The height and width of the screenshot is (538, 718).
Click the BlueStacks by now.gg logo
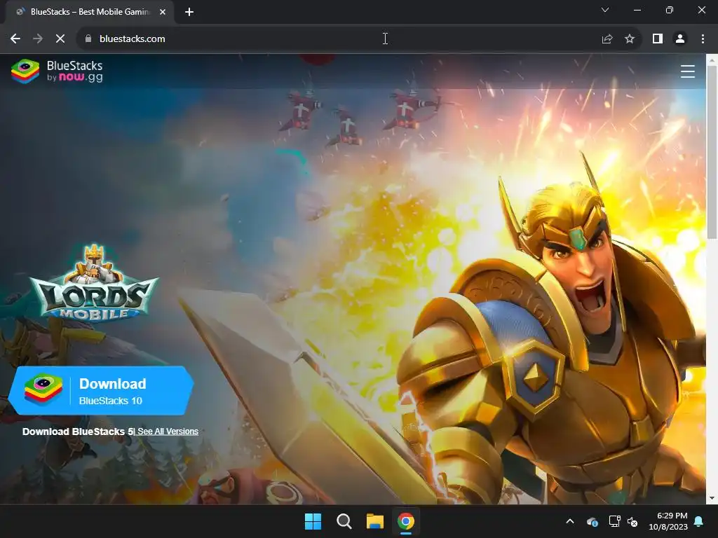(57, 71)
